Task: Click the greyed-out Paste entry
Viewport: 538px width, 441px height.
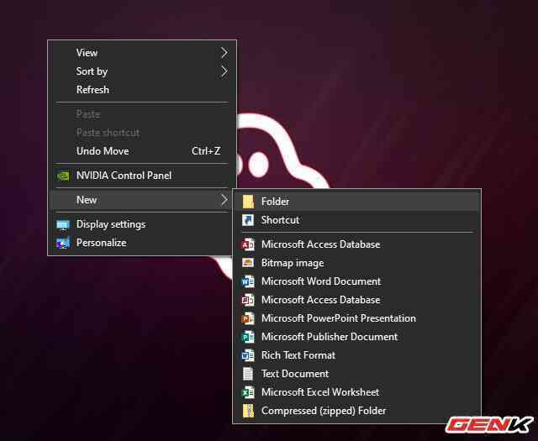Action: click(142, 114)
